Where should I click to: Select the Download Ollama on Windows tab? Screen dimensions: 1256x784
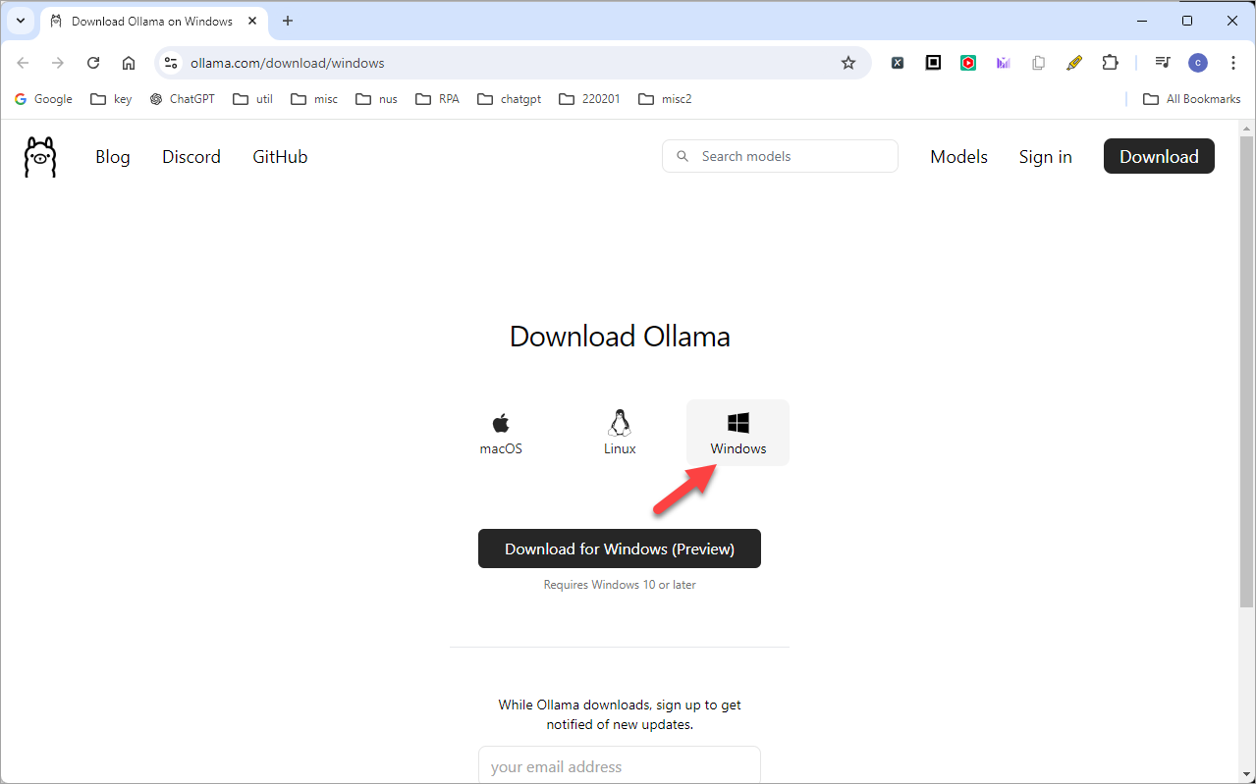[155, 21]
